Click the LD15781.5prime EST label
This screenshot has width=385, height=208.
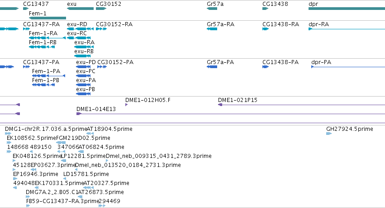tap(86, 174)
